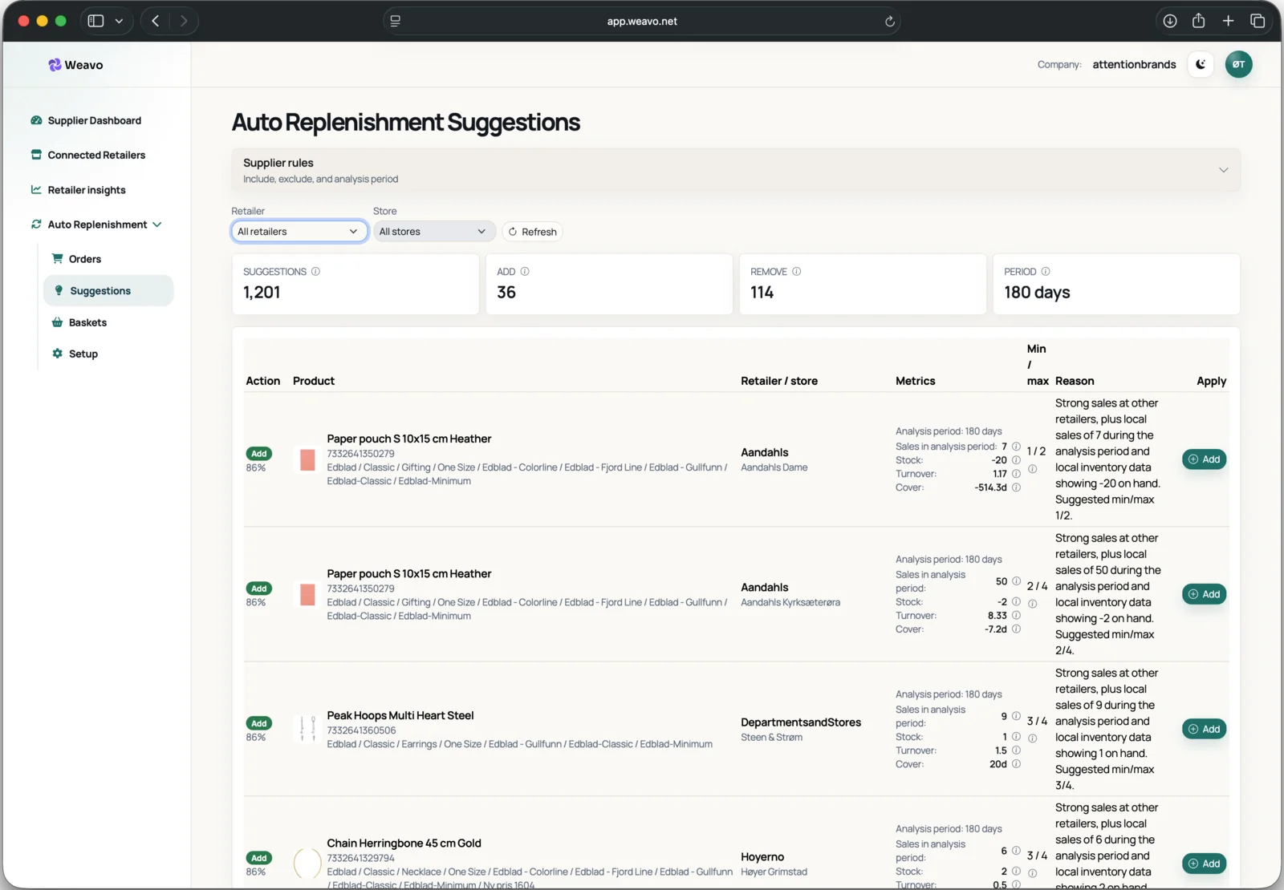
Task: Show info for ADD stat
Action: [525, 272]
